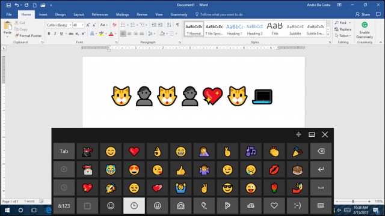This screenshot has height=216, width=385.
Task: Click the &123 symbols key
Action: tap(64, 206)
